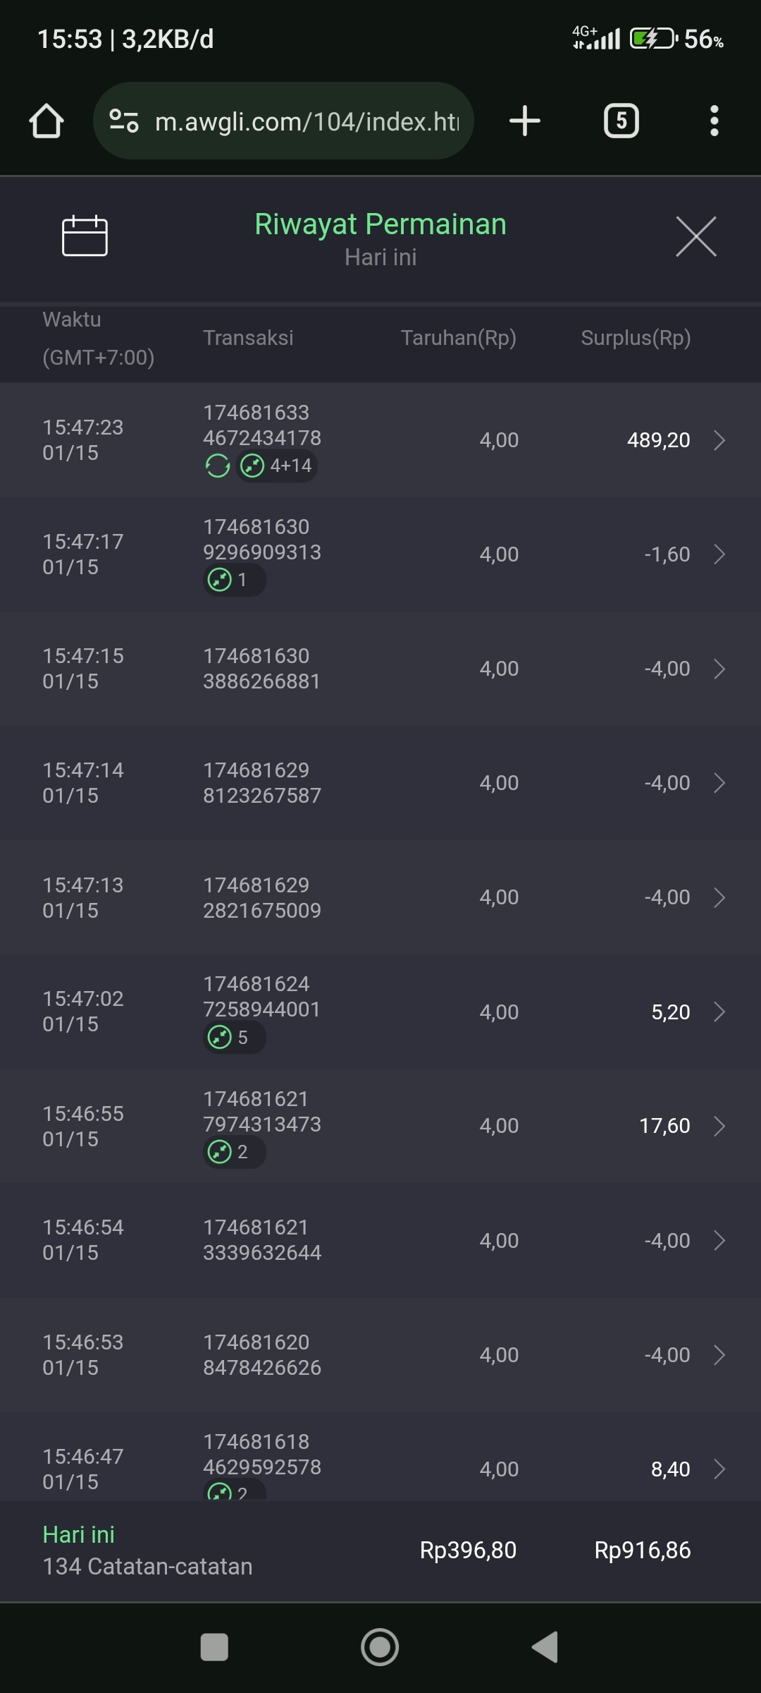Viewport: 761px width, 1693px height.
Task: Expand the 489,20 surplus transaction details
Action: (x=719, y=440)
